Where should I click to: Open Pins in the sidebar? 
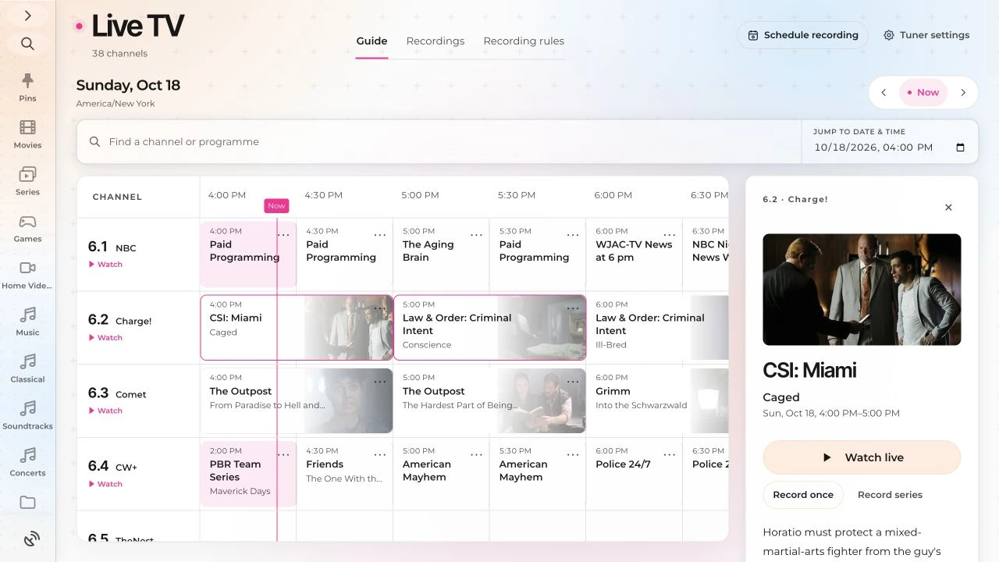pos(27,87)
